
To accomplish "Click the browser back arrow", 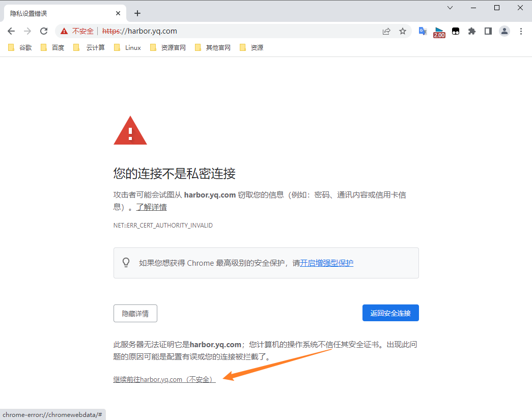I will point(11,31).
